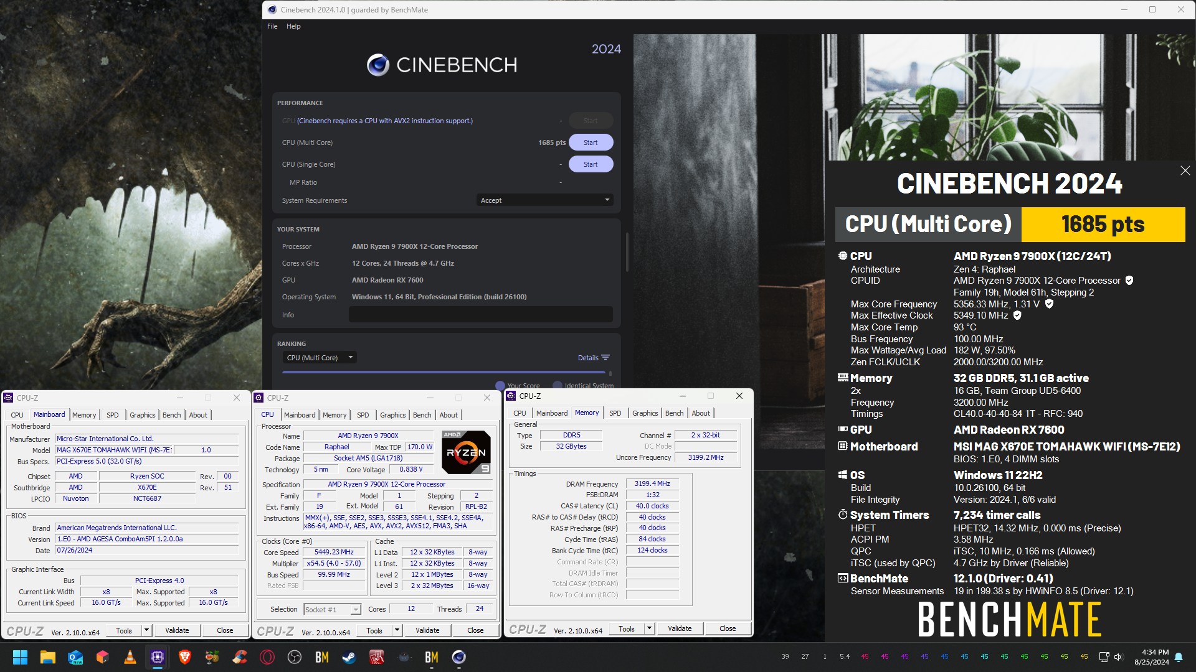
Task: Open the Socket #1 selection dropdown
Action: [x=332, y=609]
